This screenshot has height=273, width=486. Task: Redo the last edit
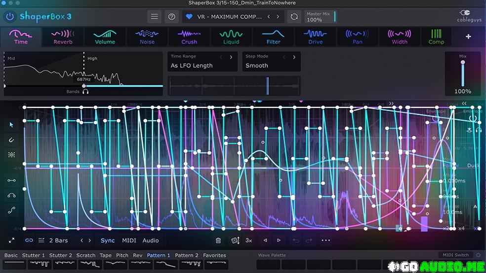point(309,240)
